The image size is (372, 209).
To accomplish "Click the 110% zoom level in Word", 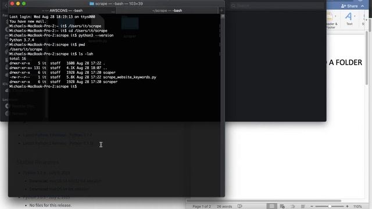I will pyautogui.click(x=357, y=207).
